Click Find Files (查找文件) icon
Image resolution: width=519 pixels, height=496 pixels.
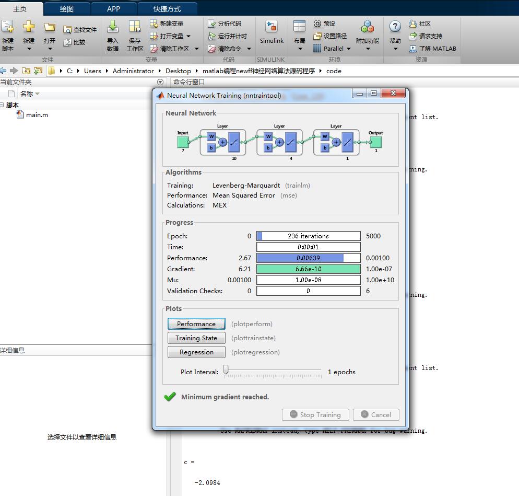(x=67, y=30)
